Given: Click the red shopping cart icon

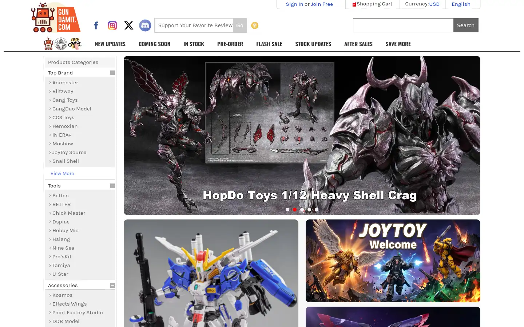Looking at the screenshot, I should point(354,4).
